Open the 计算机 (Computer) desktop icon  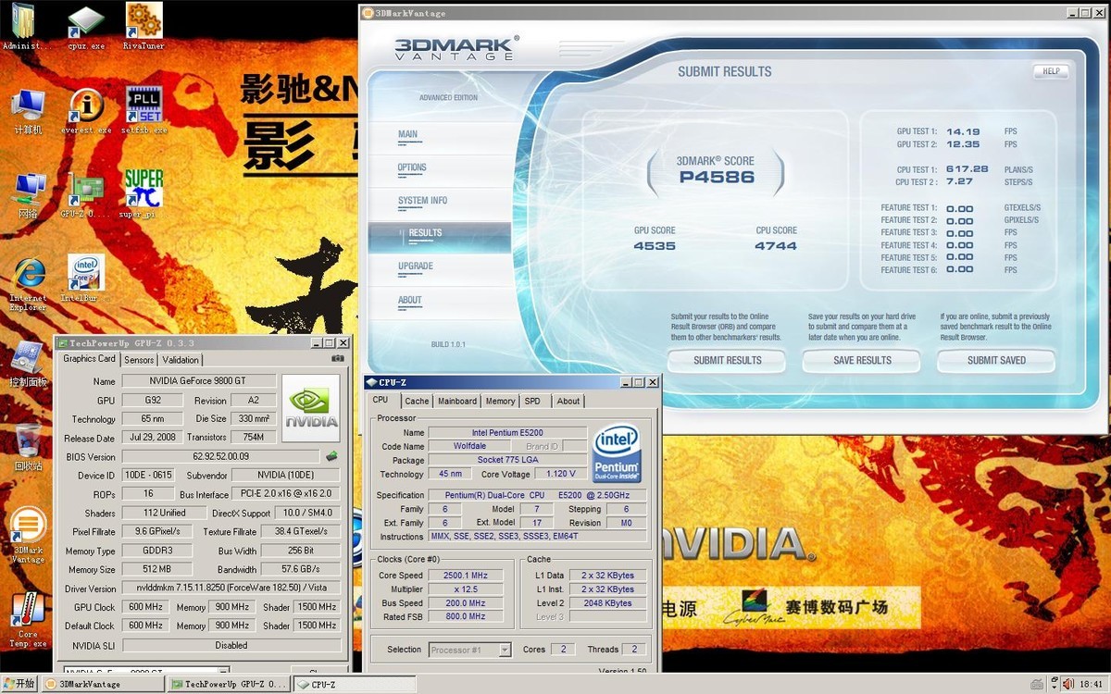28,111
